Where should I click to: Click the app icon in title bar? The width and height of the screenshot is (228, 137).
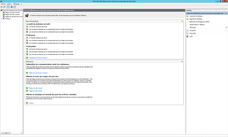click(x=1, y=1)
